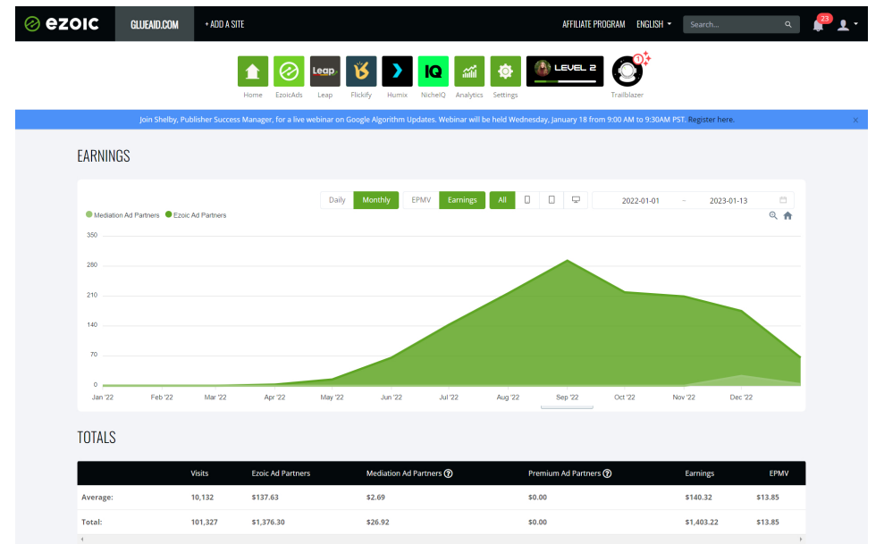Click the Sep '22 peak on chart
The height and width of the screenshot is (544, 884).
click(x=568, y=260)
